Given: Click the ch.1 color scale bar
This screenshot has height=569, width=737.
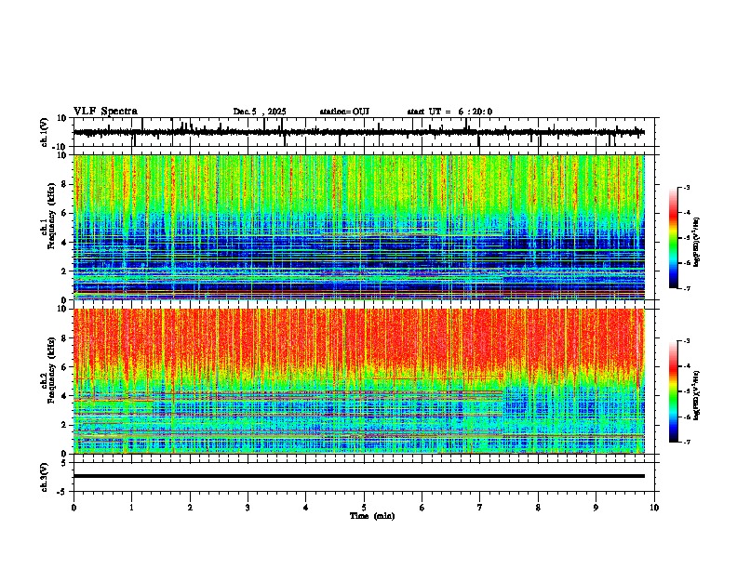Looking at the screenshot, I should point(673,238).
